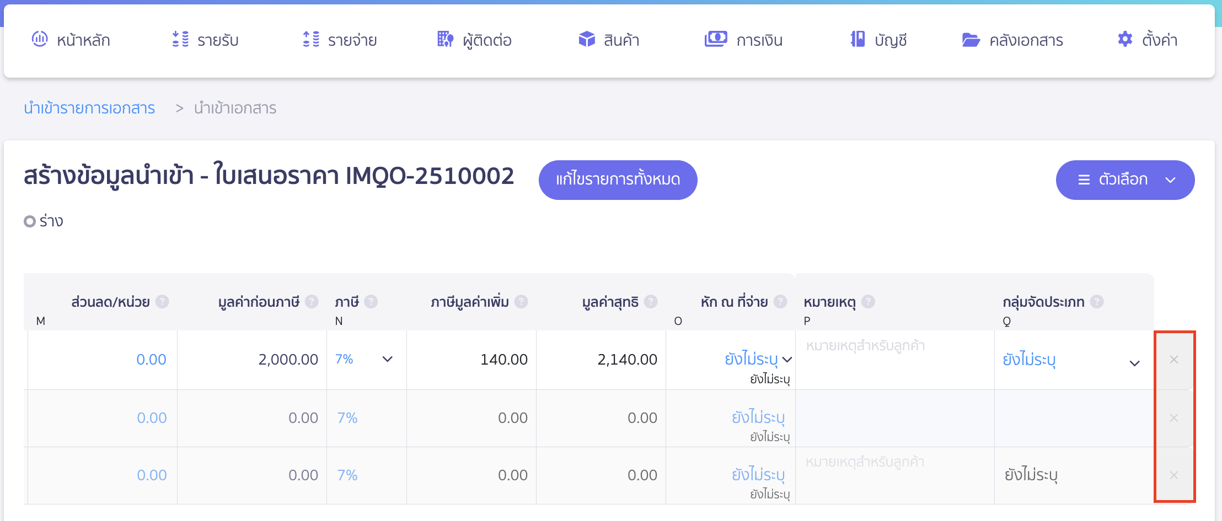Click the คลังเอกสาร folder icon

(971, 39)
